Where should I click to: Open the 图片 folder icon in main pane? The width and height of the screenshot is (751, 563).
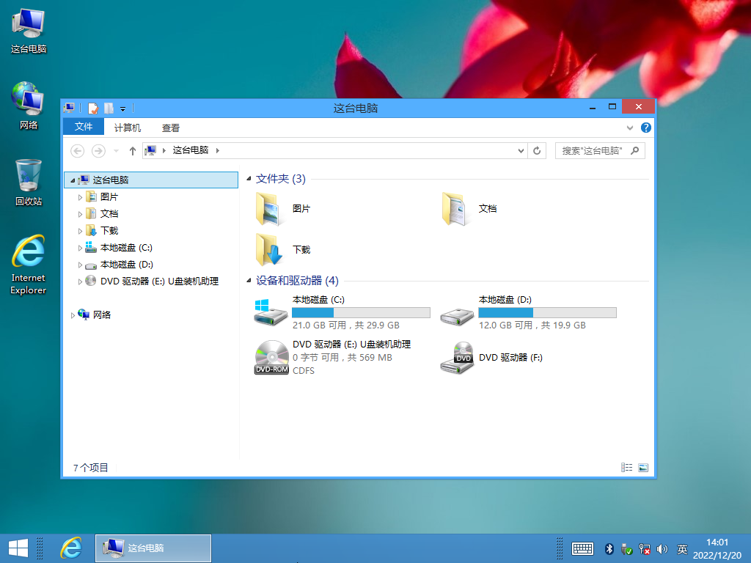(270, 209)
